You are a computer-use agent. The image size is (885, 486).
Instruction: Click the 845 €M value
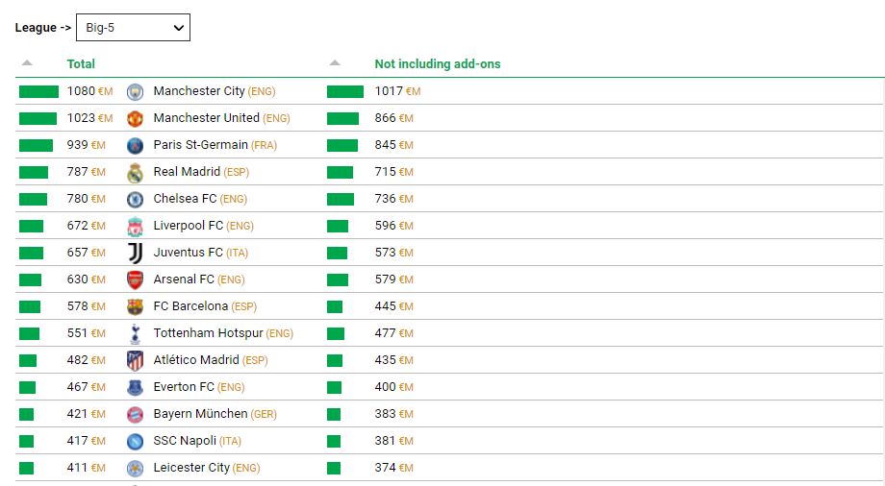tap(394, 145)
